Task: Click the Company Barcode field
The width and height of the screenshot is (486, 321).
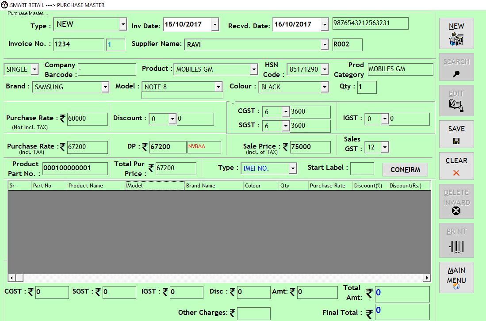Action: point(107,69)
